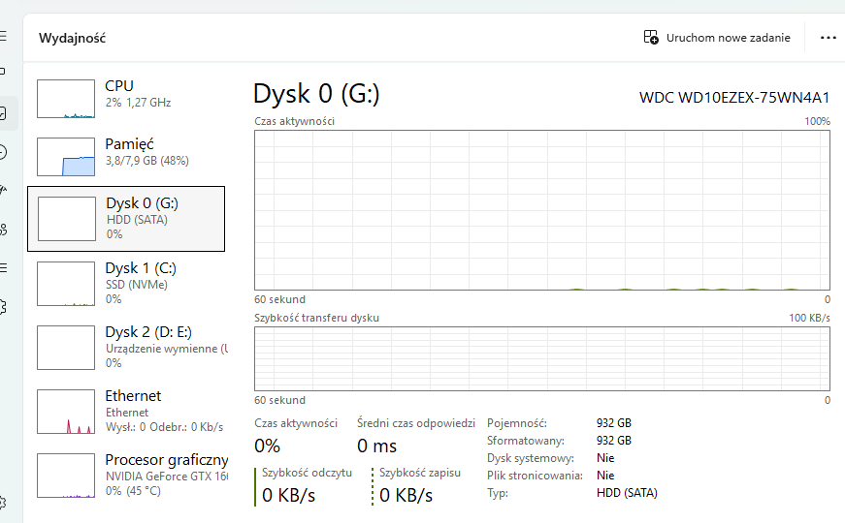Click the Czas aktywności activity graph

[541, 210]
